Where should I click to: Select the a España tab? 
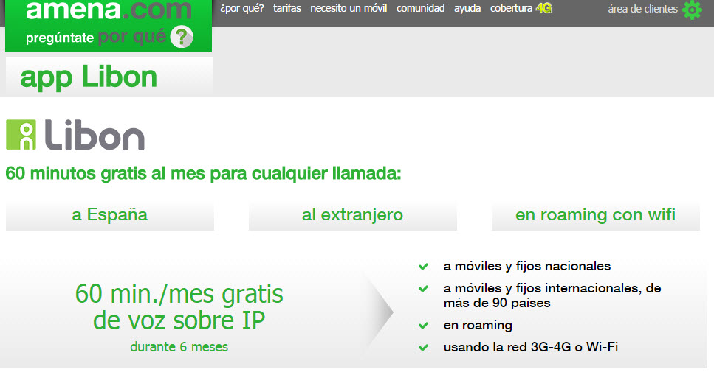[x=110, y=215]
